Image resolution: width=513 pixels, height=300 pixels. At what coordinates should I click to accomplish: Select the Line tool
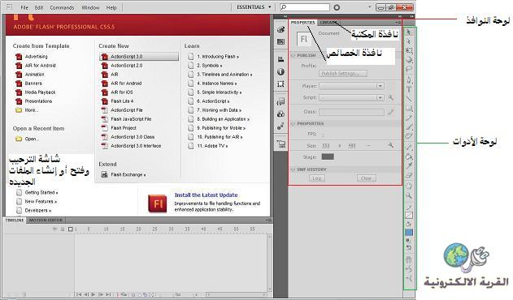[409, 98]
